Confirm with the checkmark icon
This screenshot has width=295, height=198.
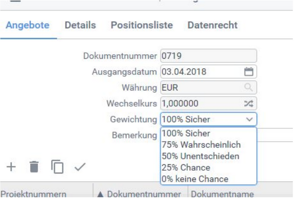[80, 167]
